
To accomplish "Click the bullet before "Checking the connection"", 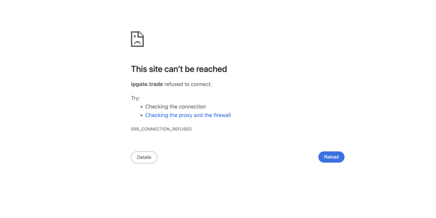I will pyautogui.click(x=141, y=107).
